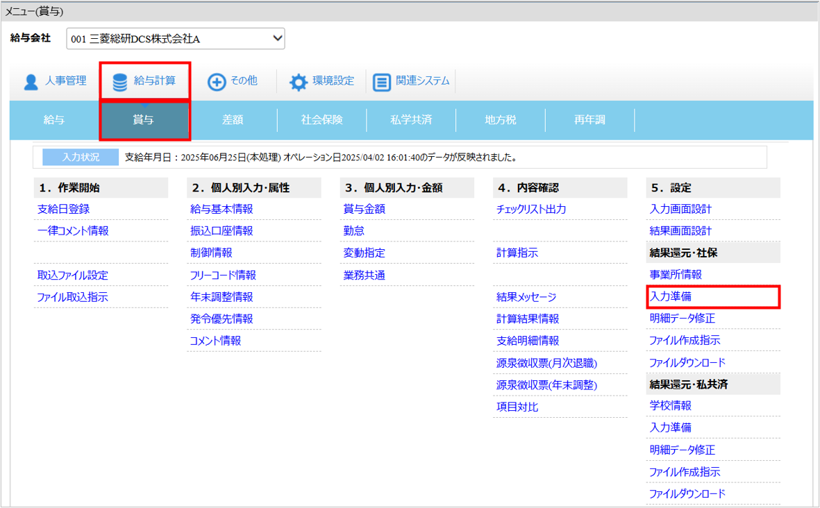This screenshot has width=820, height=508.
Task: Open ファイルダウンロード under 結果還元・社保
Action: pos(687,362)
